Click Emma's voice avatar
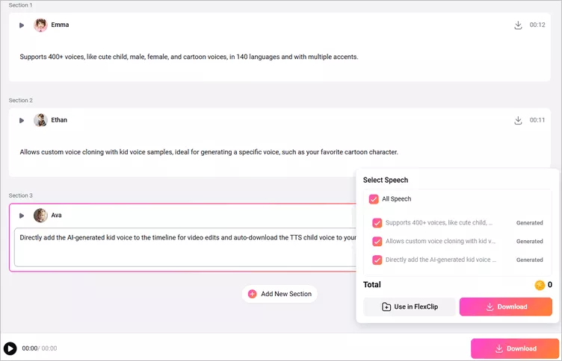This screenshot has height=361, width=562. pos(40,25)
